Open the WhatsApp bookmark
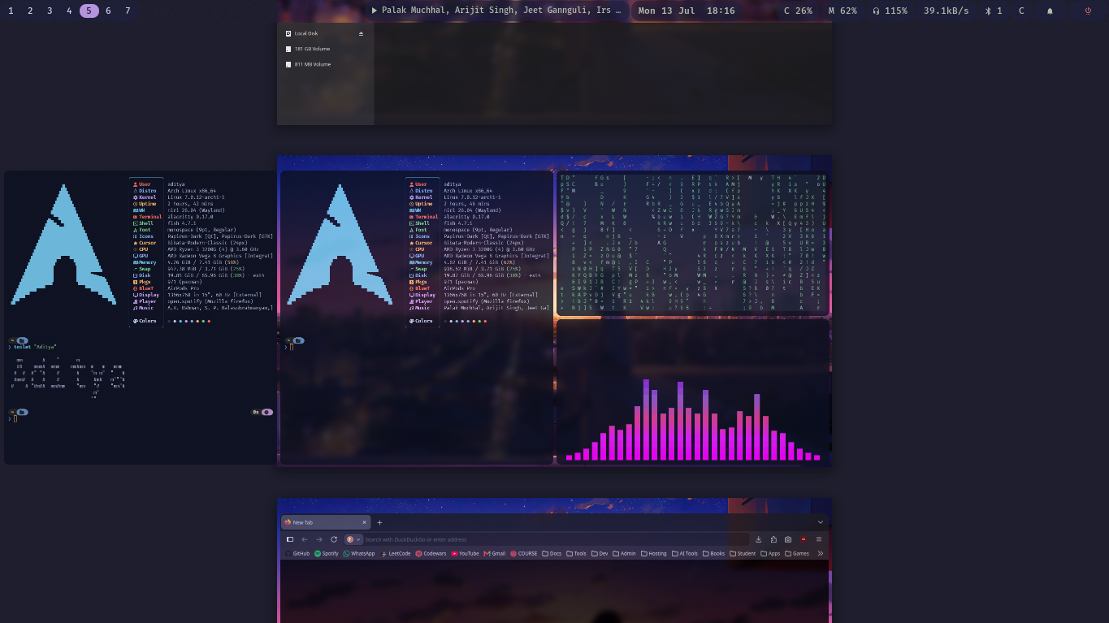The image size is (1109, 623). coord(359,554)
